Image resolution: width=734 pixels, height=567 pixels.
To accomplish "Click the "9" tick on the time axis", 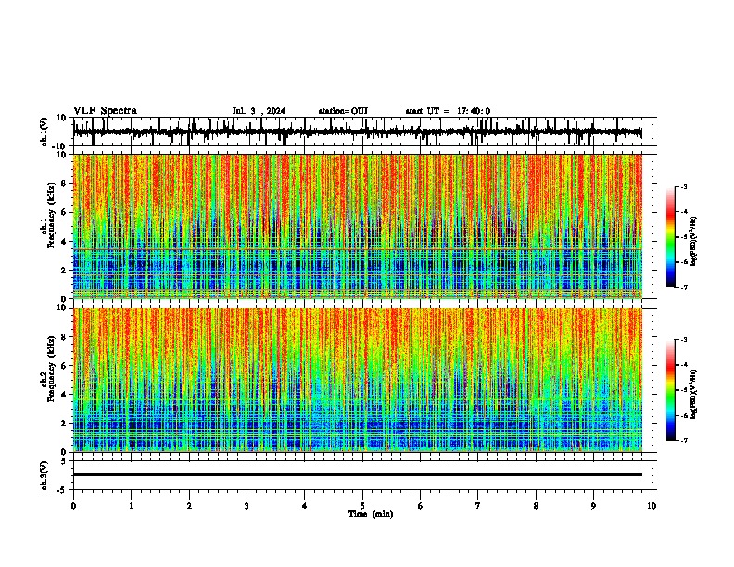I will 593,506.
